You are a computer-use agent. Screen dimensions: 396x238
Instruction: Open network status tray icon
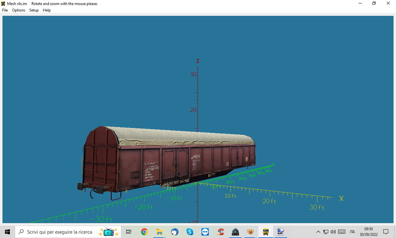click(326, 232)
